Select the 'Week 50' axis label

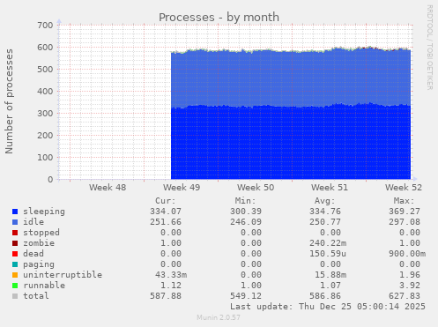point(256,188)
